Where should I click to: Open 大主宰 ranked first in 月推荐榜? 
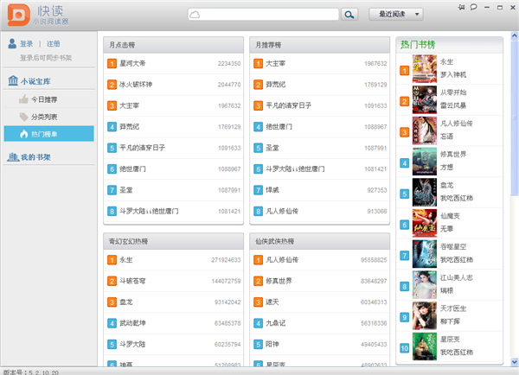click(275, 63)
